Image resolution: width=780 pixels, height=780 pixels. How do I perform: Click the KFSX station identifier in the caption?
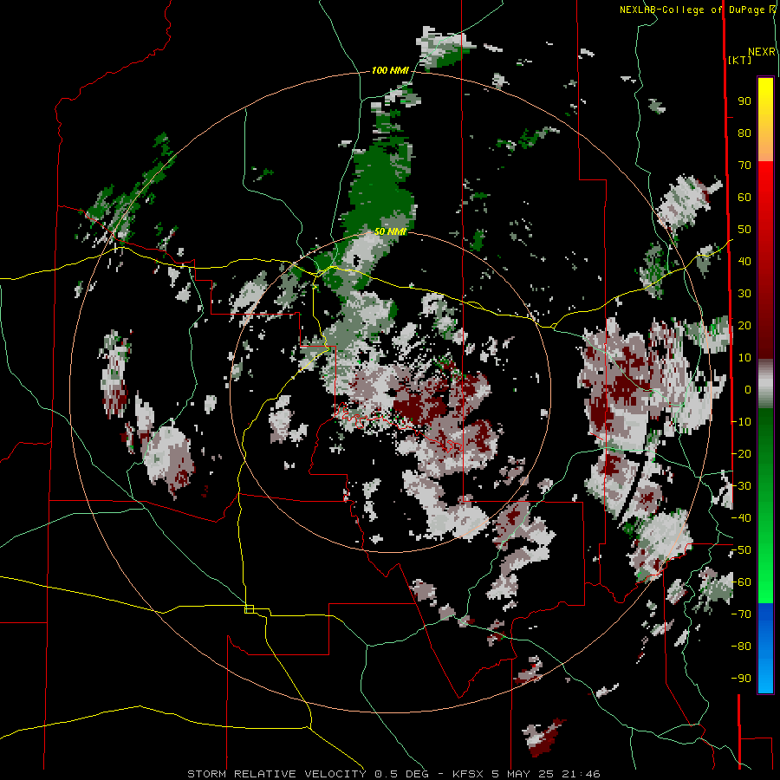pyautogui.click(x=468, y=774)
